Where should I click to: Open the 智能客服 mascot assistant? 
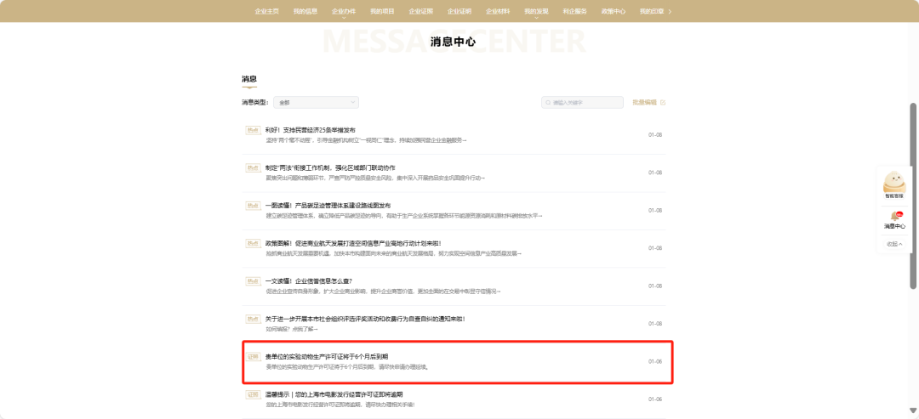click(x=893, y=184)
